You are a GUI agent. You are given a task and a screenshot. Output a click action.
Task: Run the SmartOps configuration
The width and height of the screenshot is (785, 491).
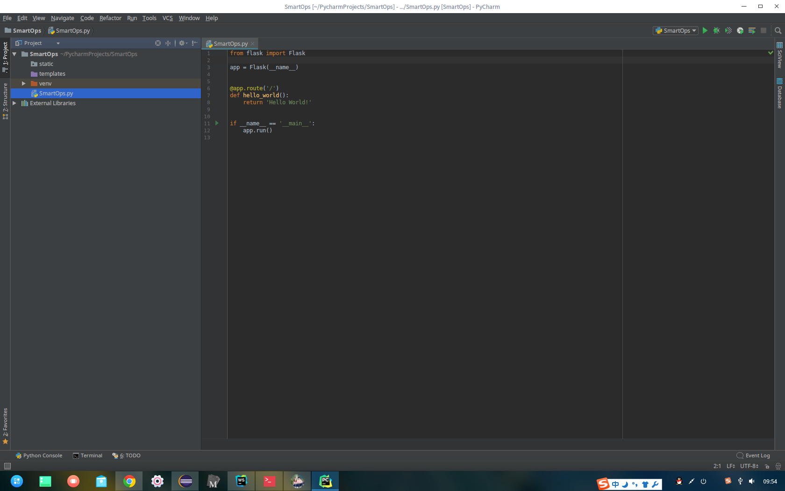click(x=705, y=30)
